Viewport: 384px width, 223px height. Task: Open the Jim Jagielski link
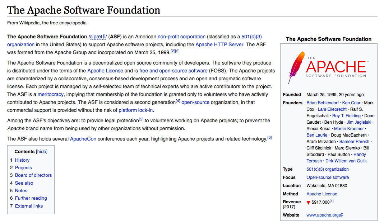359,122
